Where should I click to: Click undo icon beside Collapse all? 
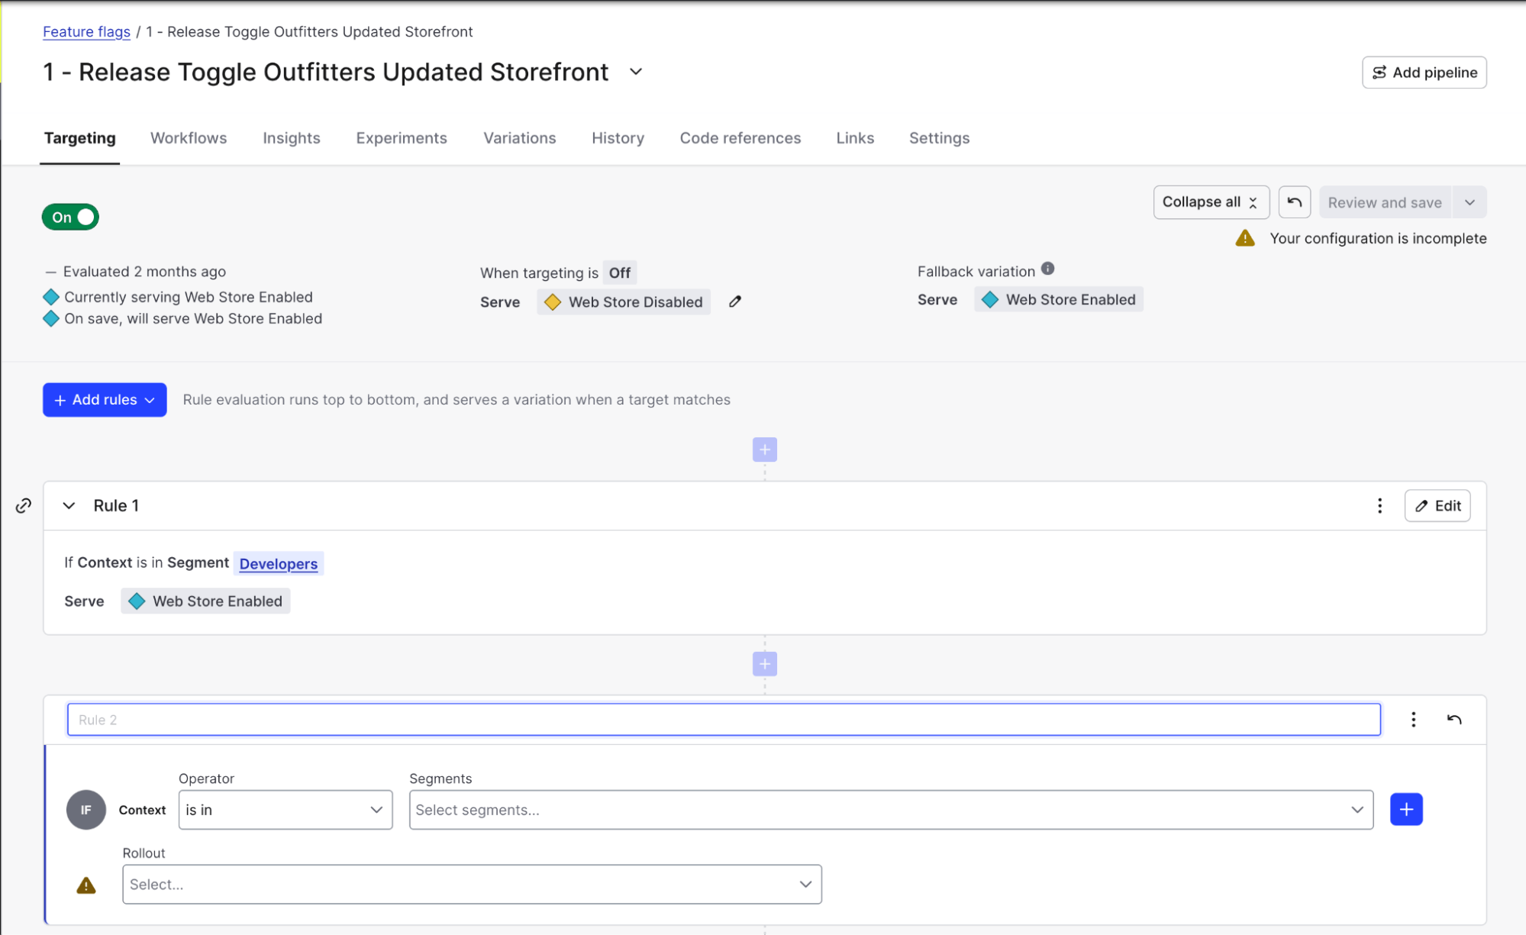coord(1294,202)
